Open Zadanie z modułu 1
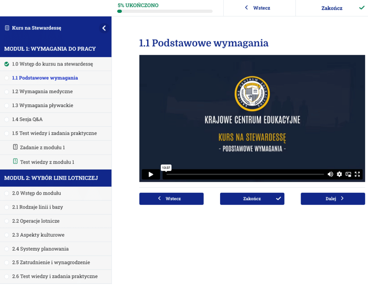 [x=56, y=148]
